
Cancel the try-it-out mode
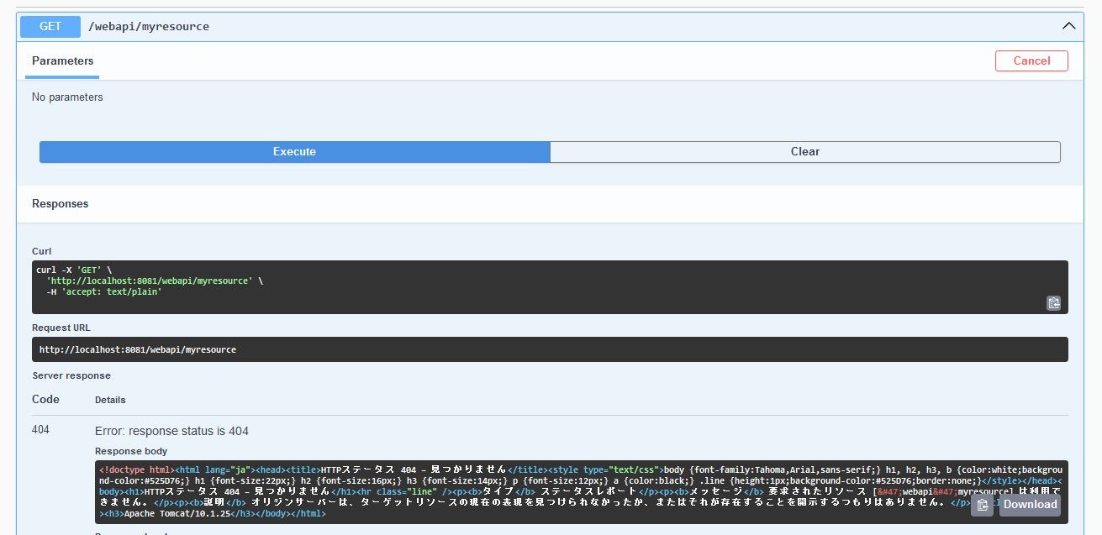[x=1031, y=60]
